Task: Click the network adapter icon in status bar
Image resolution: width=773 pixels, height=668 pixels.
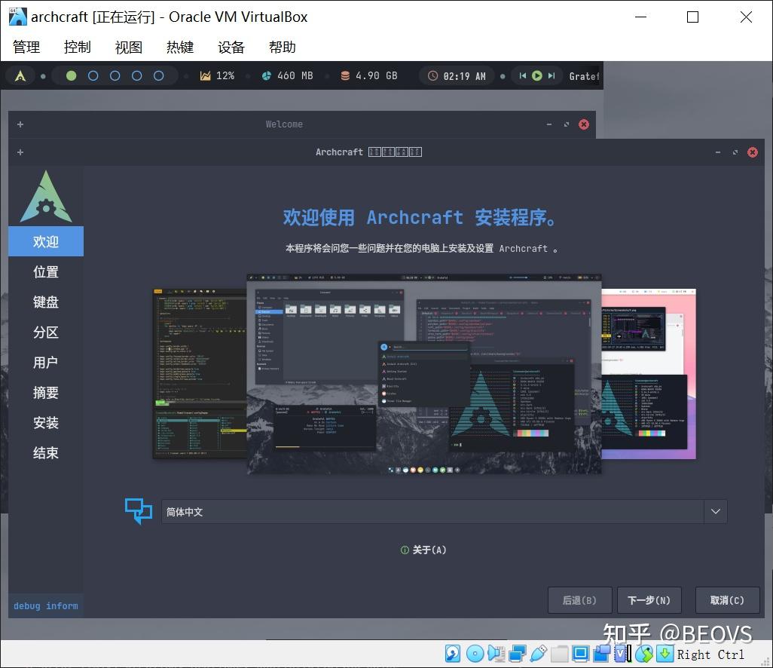Action: 517,654
